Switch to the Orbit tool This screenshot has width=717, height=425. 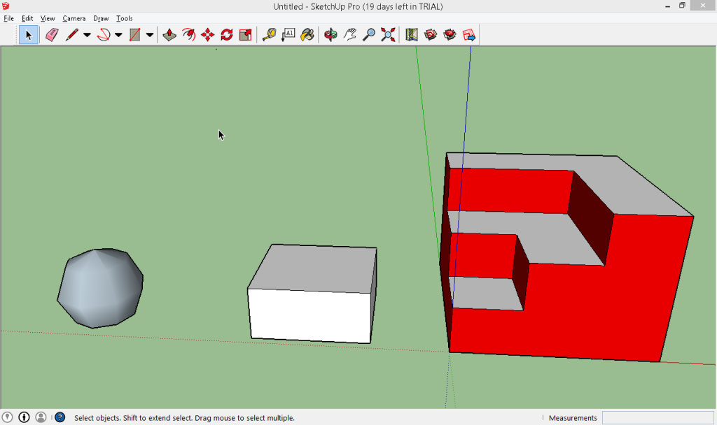[x=330, y=34]
